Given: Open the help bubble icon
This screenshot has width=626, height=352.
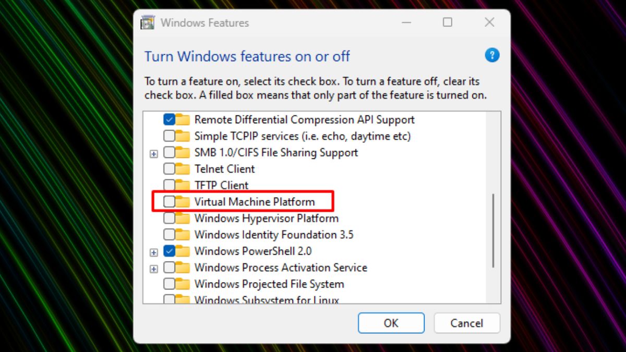Looking at the screenshot, I should coord(492,55).
